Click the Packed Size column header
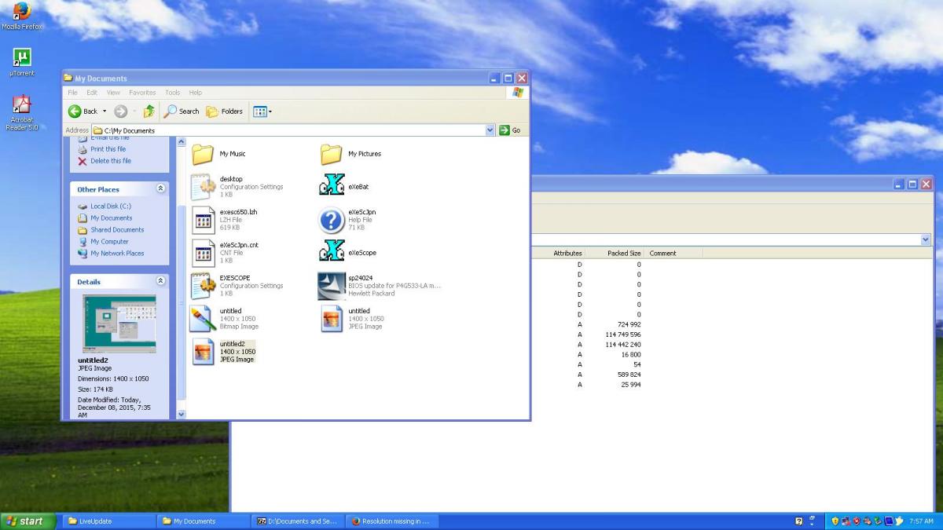The height and width of the screenshot is (530, 943). click(624, 253)
